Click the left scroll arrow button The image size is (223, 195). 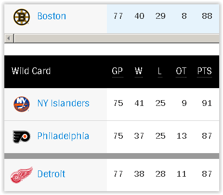(9, 39)
